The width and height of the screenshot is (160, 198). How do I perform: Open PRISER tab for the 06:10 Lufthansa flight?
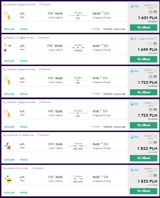(24, 29)
